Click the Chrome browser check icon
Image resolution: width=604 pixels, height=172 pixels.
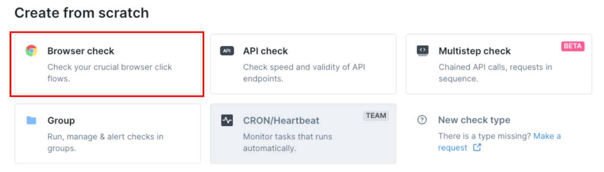31,51
